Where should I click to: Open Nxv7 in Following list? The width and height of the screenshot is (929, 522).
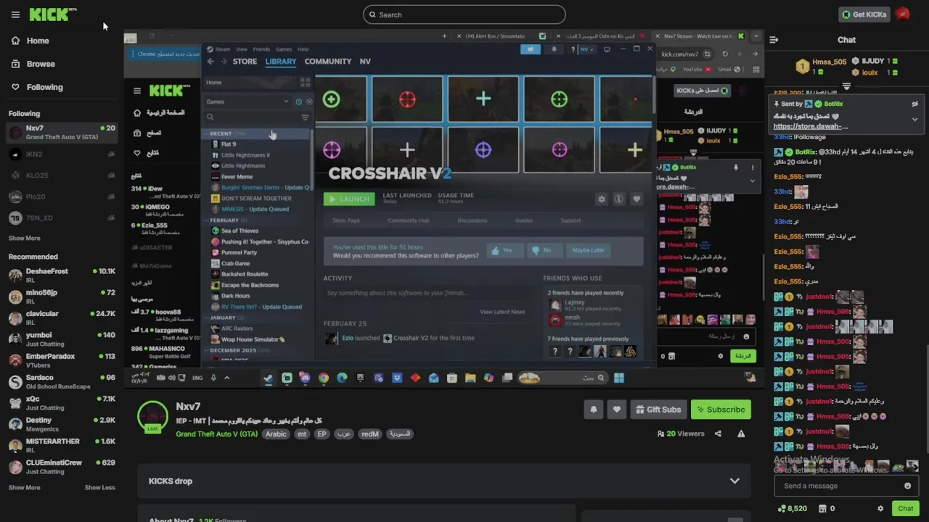tap(62, 133)
